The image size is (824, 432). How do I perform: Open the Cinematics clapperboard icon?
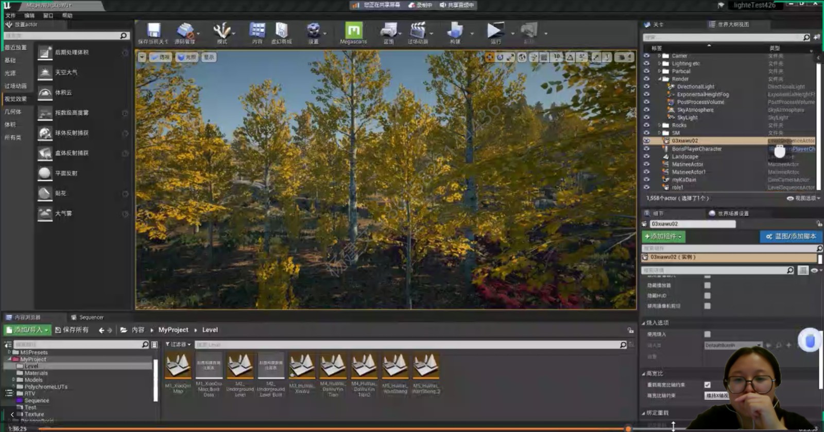(x=418, y=31)
